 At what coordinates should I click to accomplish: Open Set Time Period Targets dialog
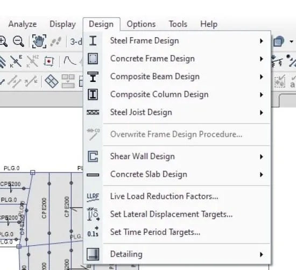177,232
